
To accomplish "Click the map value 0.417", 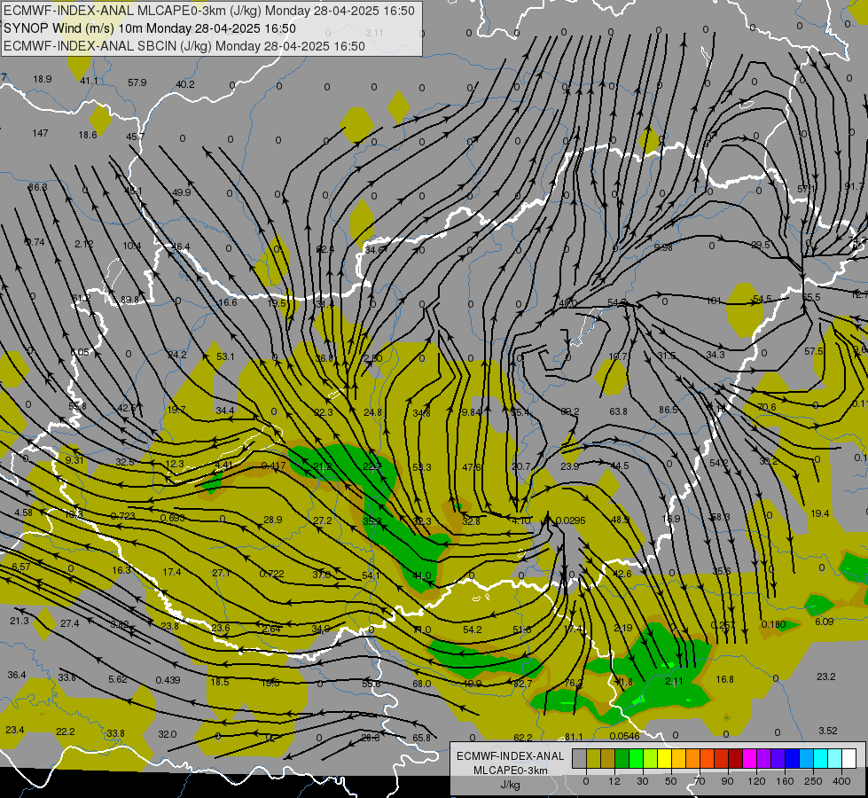I will tap(273, 465).
